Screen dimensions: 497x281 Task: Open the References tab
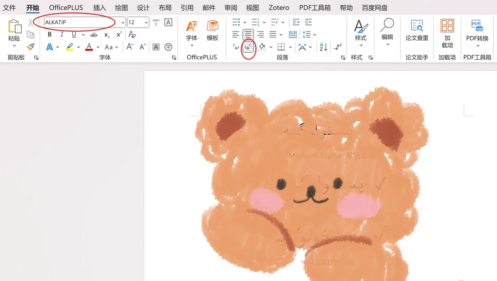[x=187, y=8]
